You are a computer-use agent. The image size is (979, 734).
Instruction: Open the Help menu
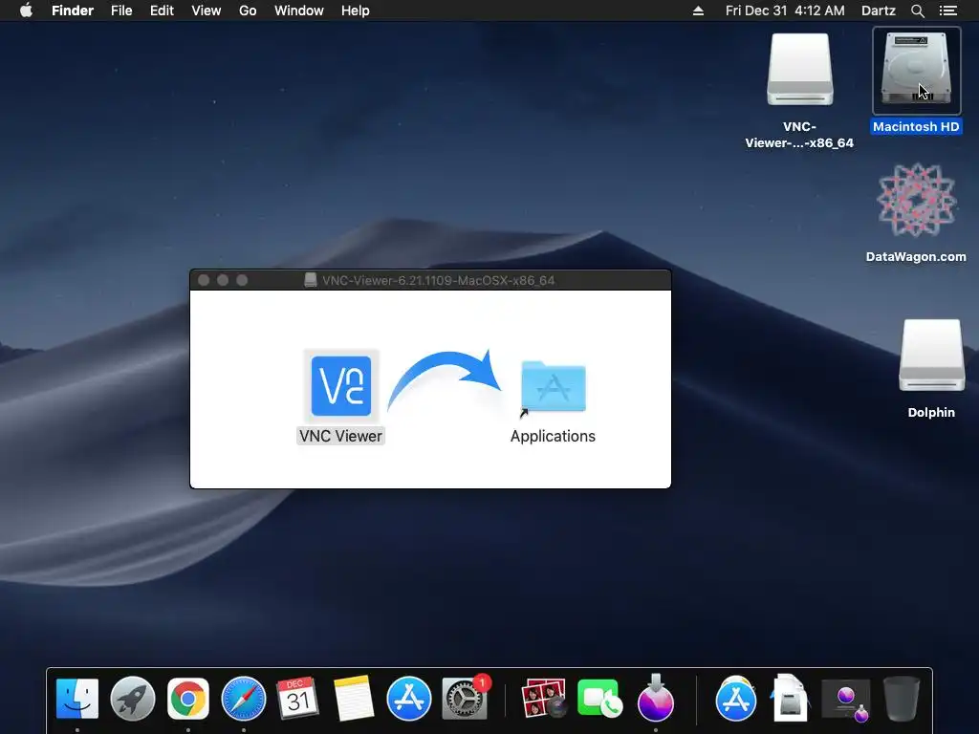click(356, 11)
